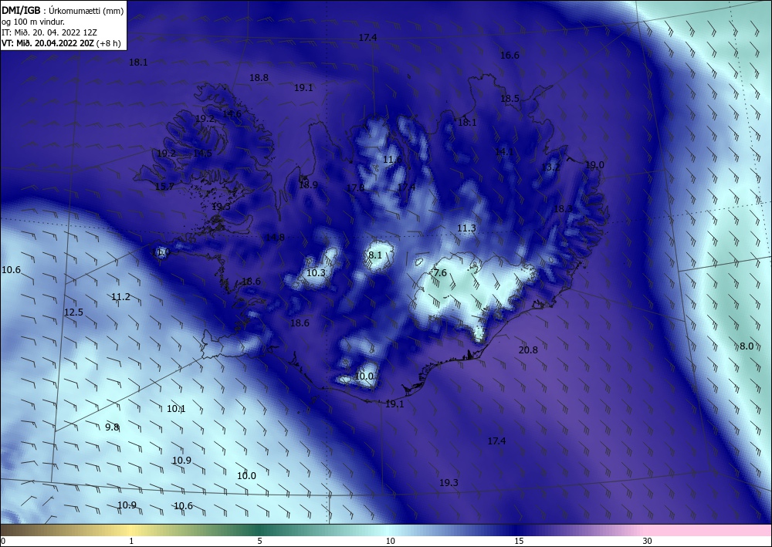
Task: Click the 9.8 value over the southwest sea
Action: (112, 427)
